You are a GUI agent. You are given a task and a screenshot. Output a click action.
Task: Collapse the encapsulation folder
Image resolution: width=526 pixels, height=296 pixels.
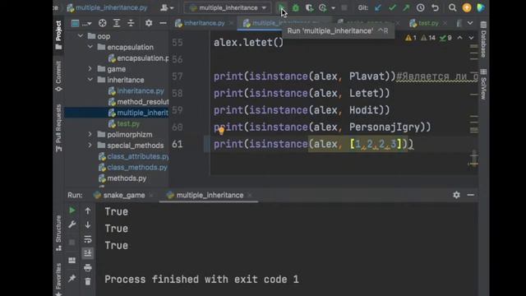tap(90, 47)
